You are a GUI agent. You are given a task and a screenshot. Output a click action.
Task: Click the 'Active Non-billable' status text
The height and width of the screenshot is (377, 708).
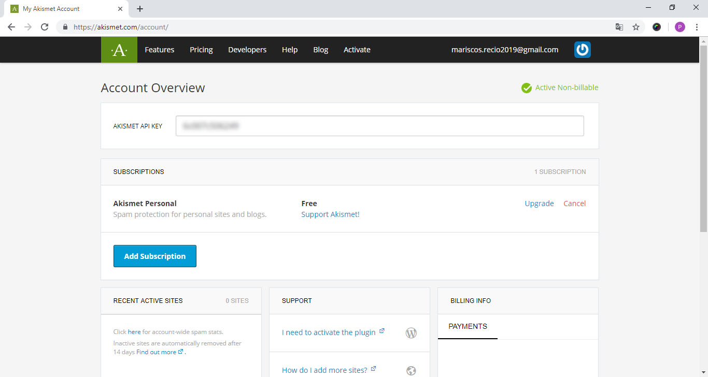tap(567, 88)
